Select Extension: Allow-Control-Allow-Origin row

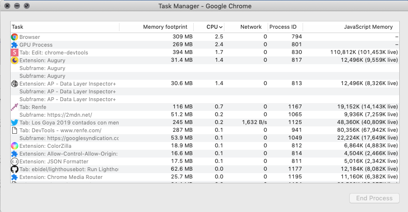coord(205,154)
